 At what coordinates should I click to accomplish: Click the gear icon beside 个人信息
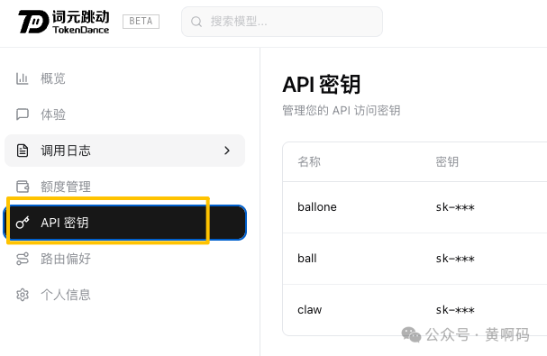(23, 295)
